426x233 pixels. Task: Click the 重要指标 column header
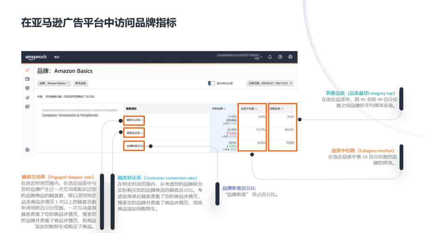click(131, 109)
